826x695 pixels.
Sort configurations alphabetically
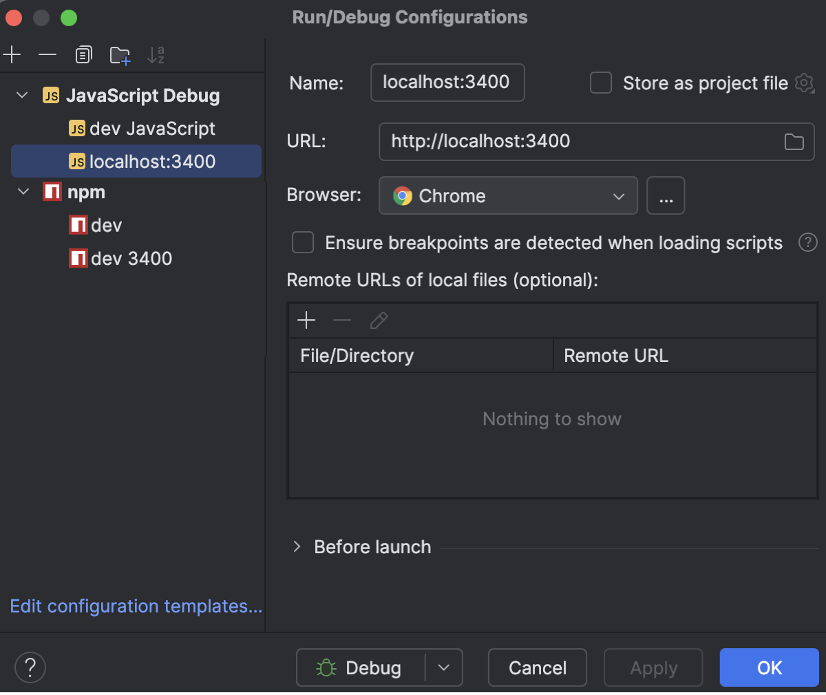click(156, 56)
